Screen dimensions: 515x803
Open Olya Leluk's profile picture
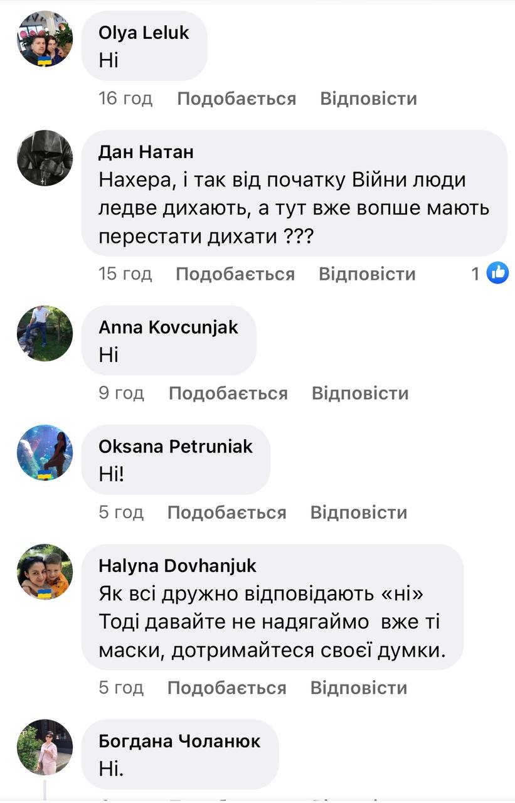coord(45,39)
